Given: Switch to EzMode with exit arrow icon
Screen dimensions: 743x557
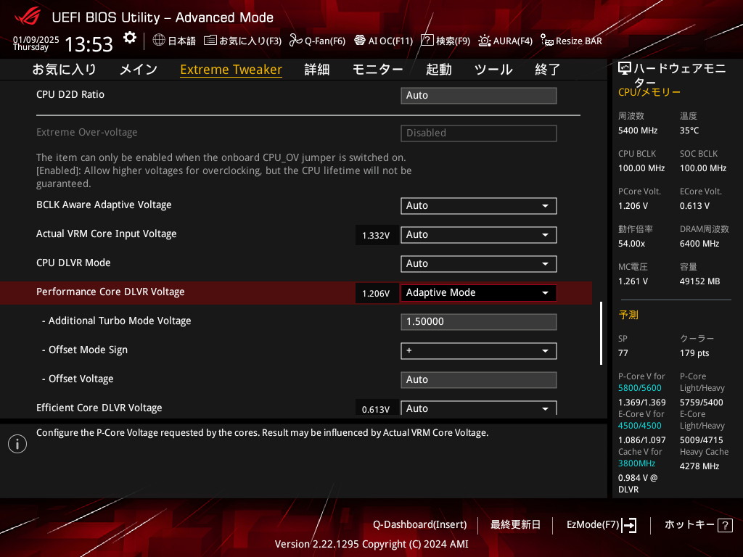Looking at the screenshot, I should coord(629,524).
